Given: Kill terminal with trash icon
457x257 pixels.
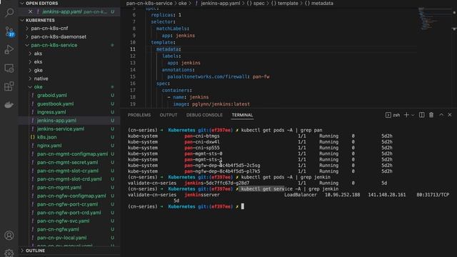Looking at the screenshot, I should click(x=431, y=115).
